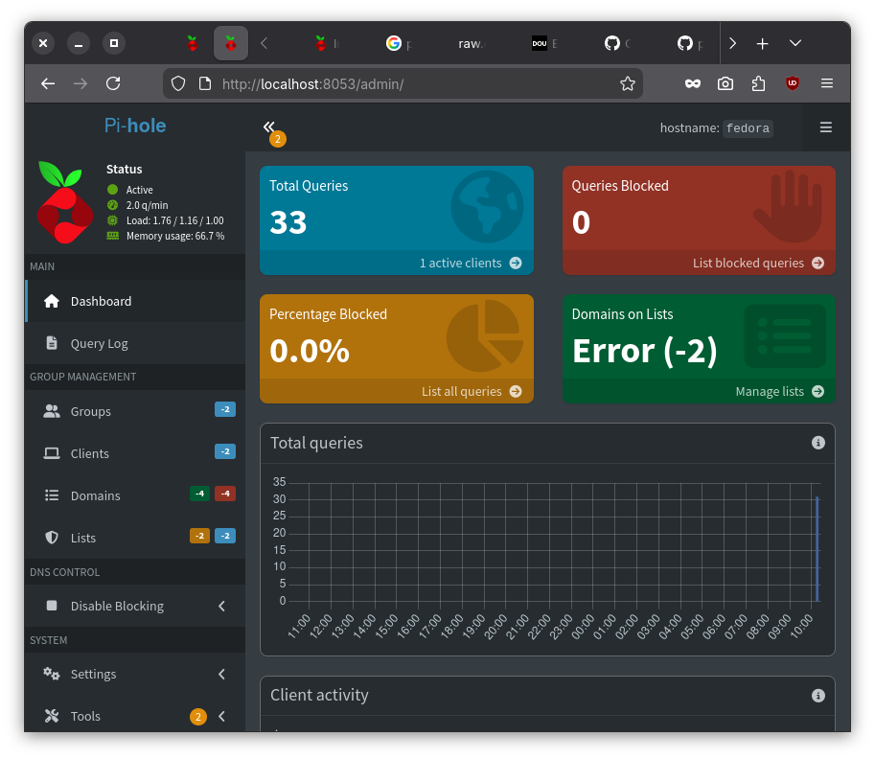Expand the Disable Blocking submenu
Viewport: 875px width, 759px height.
[x=221, y=607]
